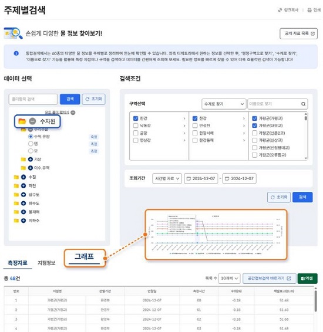The height and width of the screenshot is (332, 323).
Task: Open the 시간별 자료 dropdown
Action: [167, 178]
